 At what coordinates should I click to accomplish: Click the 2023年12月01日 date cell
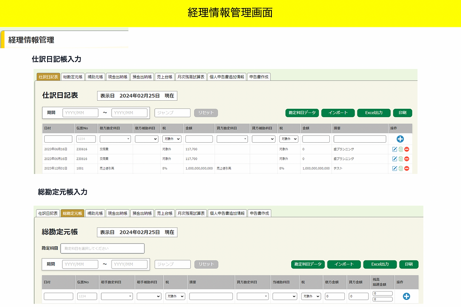coord(56,169)
